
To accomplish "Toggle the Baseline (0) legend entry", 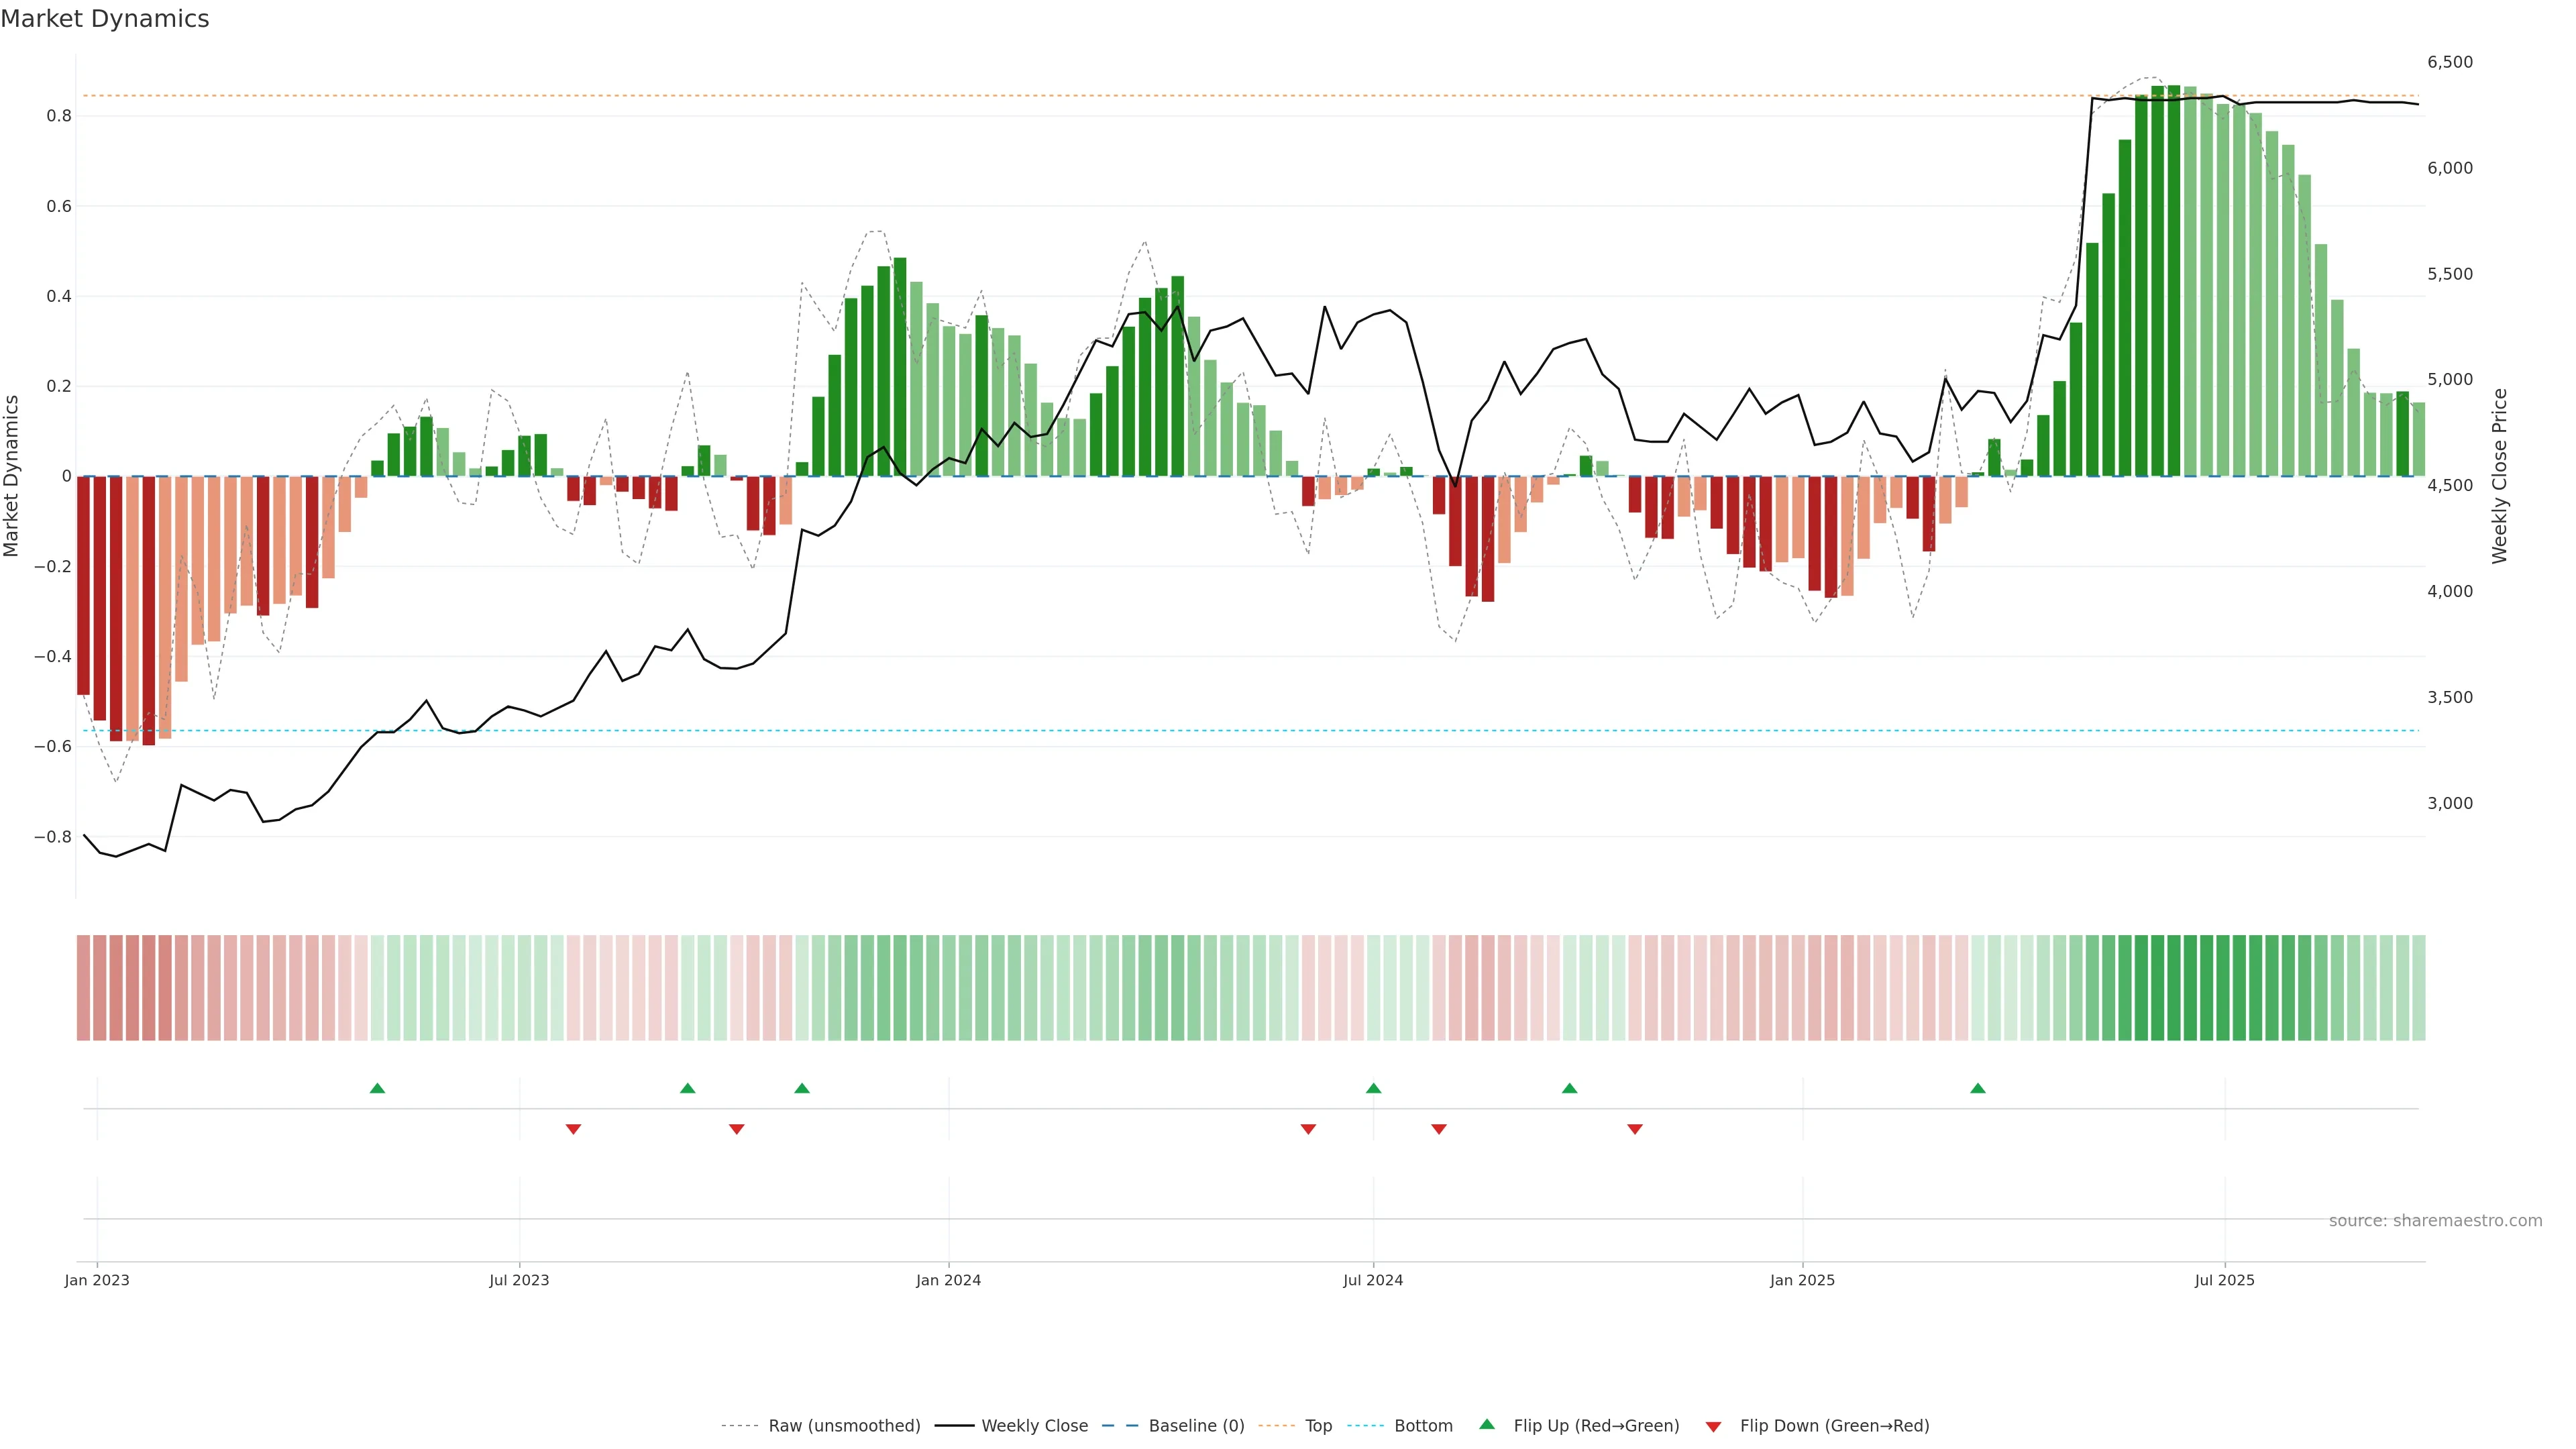I will click(x=1196, y=1426).
